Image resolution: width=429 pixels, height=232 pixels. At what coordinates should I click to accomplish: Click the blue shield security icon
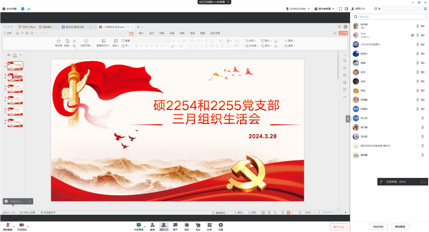coord(23,9)
